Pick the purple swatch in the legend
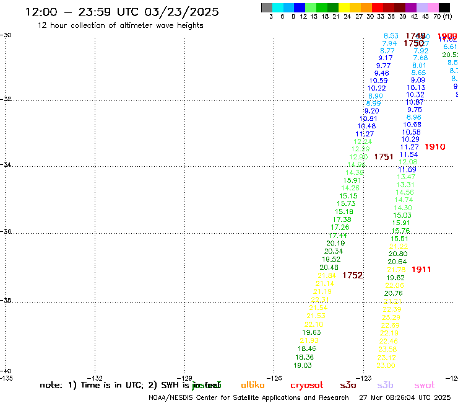 click(x=411, y=7)
